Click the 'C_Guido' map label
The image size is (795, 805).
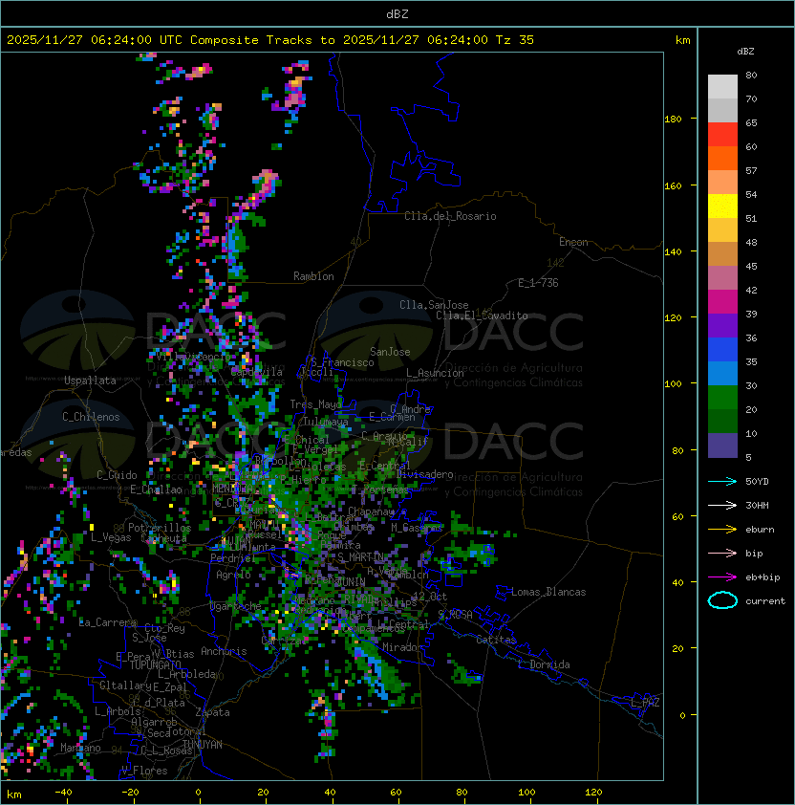(117, 475)
